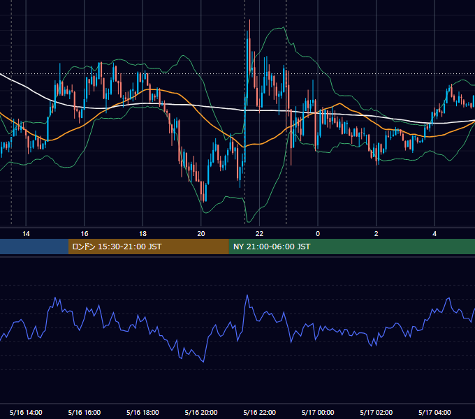
Task: Click the London 15:30-21:00 JST session bar
Action: pyautogui.click(x=148, y=247)
